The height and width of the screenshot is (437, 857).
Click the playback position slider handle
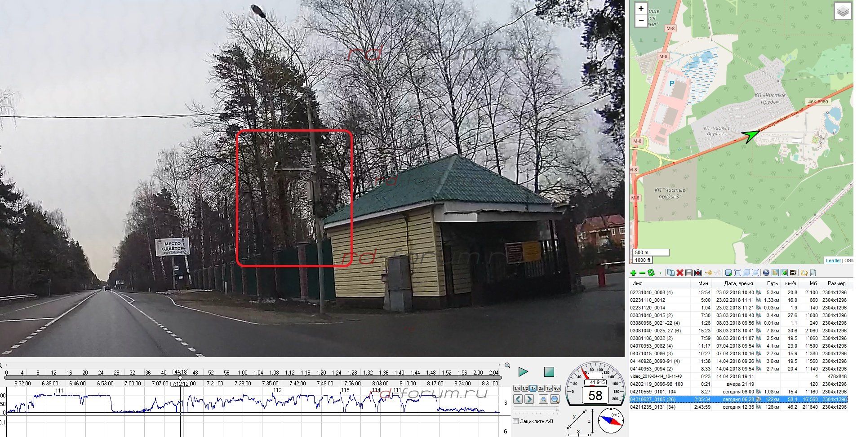180,378
